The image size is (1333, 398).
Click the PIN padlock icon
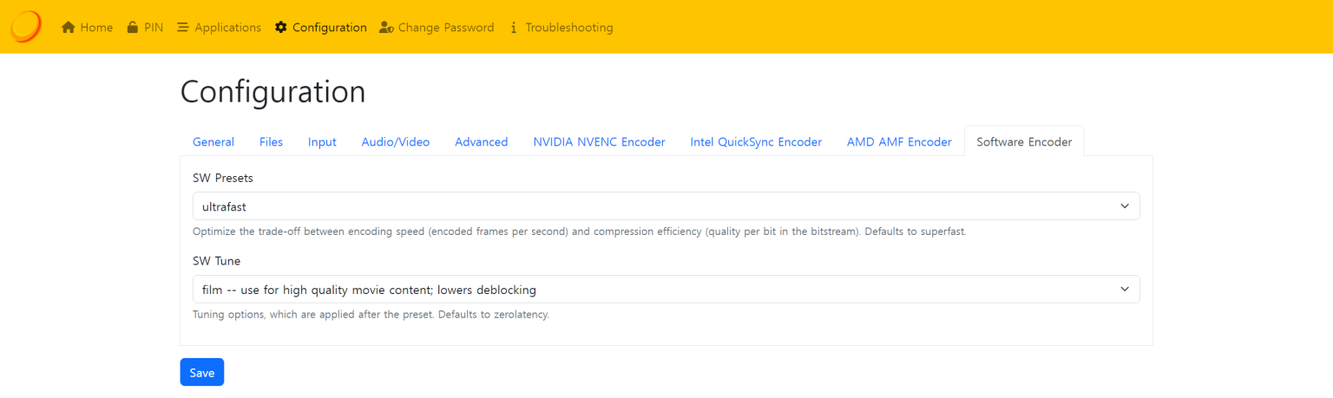pyautogui.click(x=132, y=28)
